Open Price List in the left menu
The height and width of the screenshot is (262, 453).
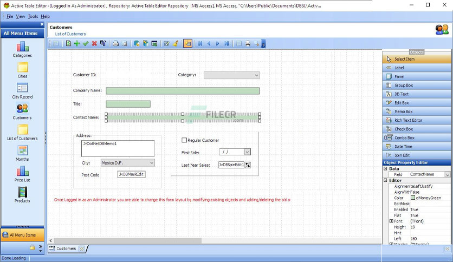tap(22, 174)
